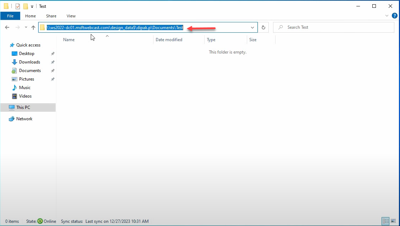Open the Help question mark icon
Image resolution: width=400 pixels, height=226 pixels.
pyautogui.click(x=395, y=16)
